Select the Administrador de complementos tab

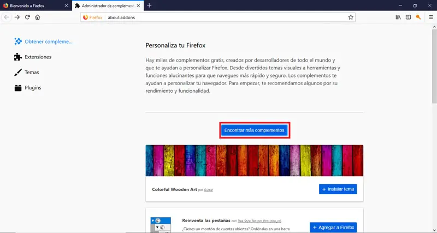(x=108, y=5)
